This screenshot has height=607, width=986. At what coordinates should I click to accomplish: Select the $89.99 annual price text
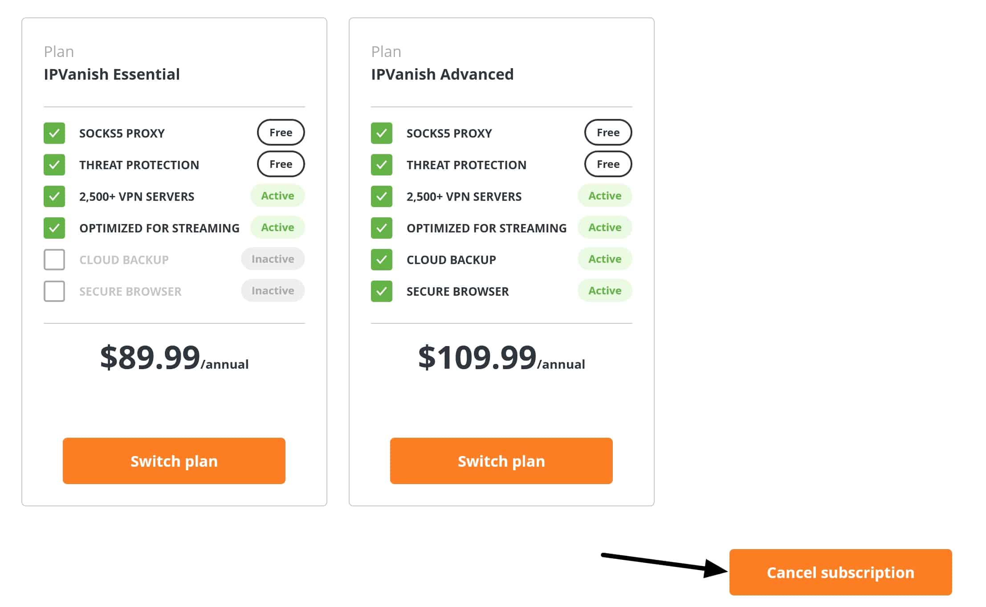point(174,358)
